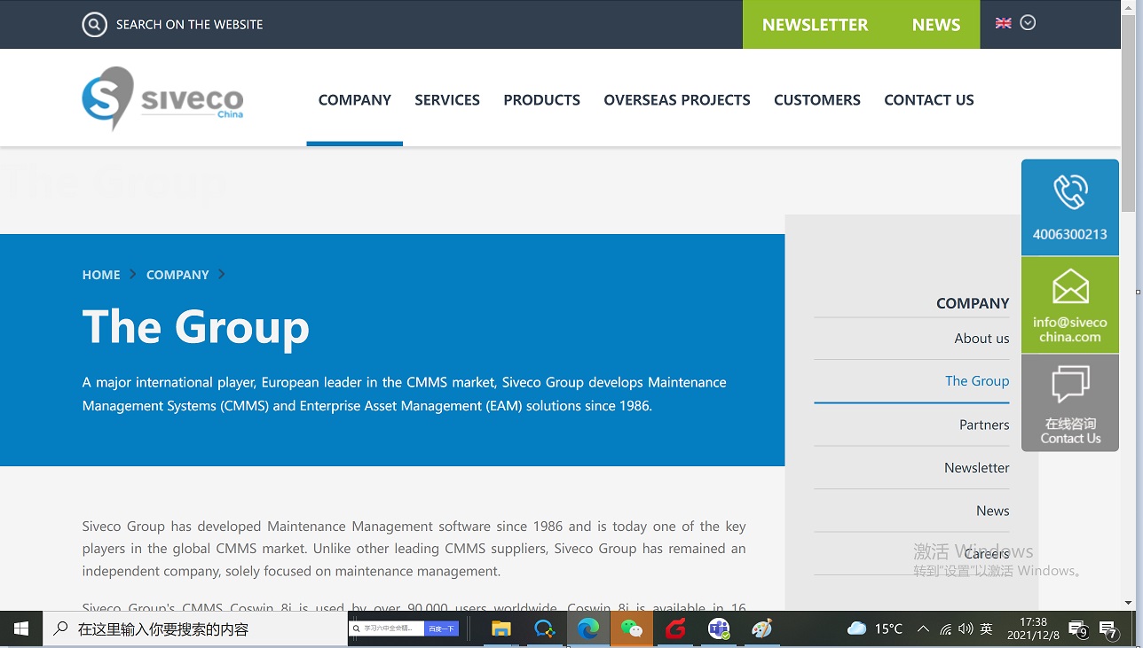This screenshot has height=648, width=1143.
Task: Expand the language selector dropdown arrow
Action: coord(1028,23)
